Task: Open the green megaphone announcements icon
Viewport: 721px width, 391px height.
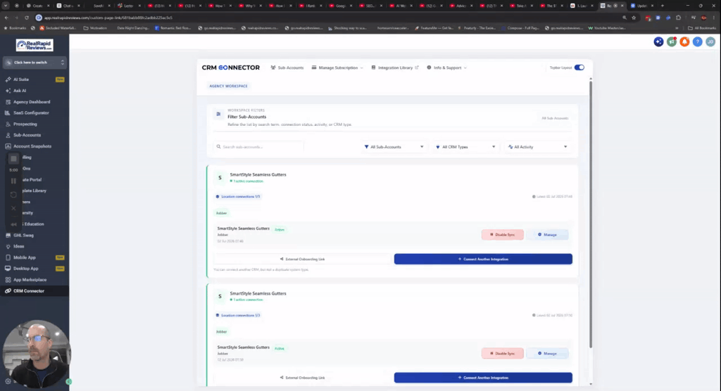Action: coord(672,41)
